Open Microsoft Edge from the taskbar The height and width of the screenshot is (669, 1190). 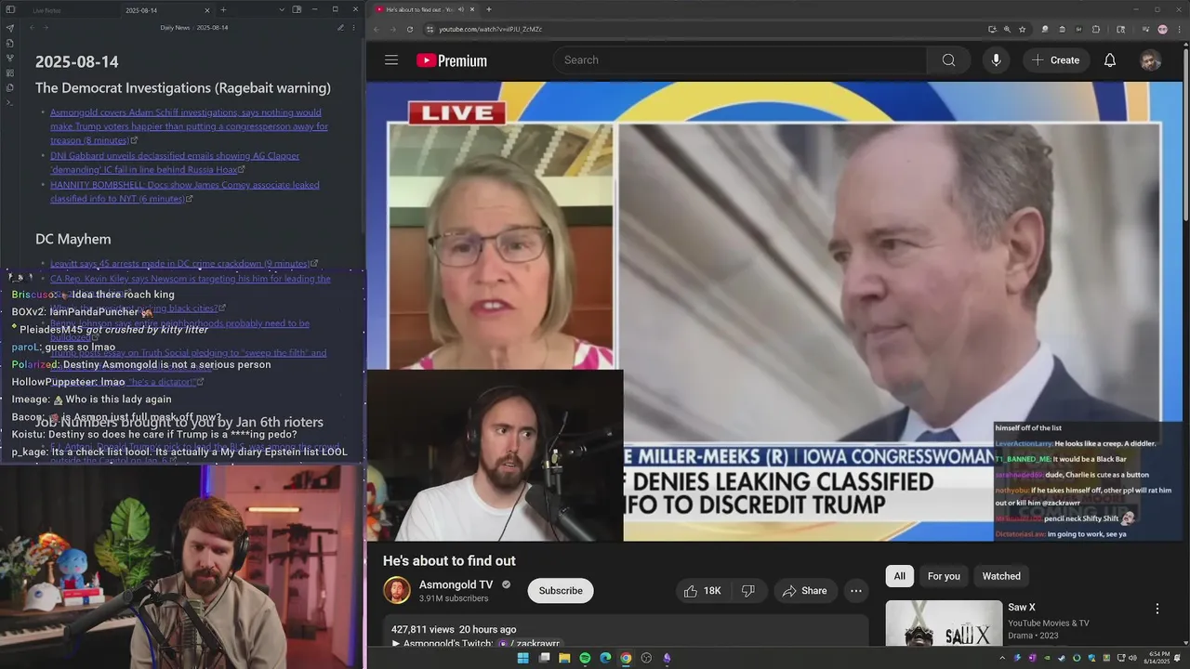pyautogui.click(x=605, y=658)
